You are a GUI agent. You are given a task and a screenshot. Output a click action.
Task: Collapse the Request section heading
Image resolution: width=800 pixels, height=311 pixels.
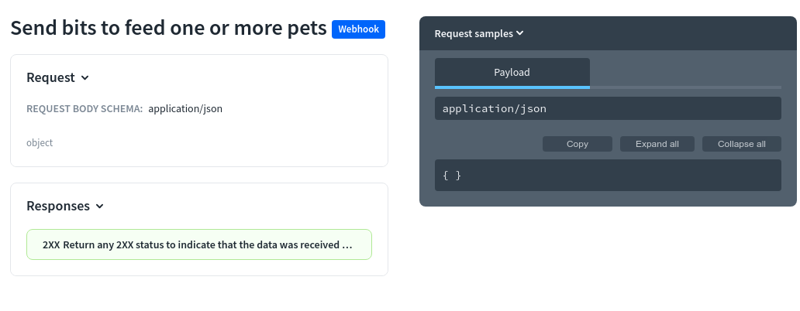50,77
